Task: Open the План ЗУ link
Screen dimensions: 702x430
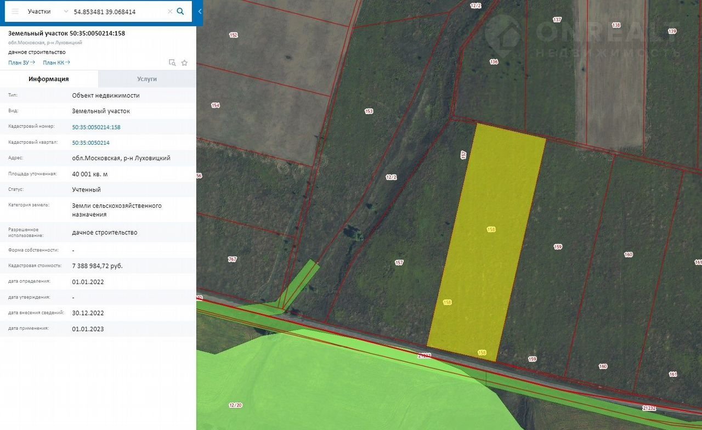Action: 21,63
